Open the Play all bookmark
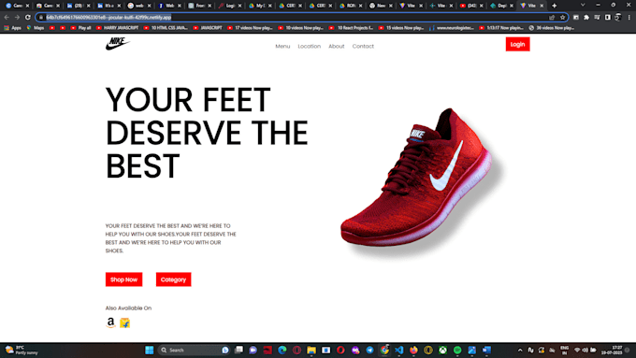Viewport: 636px width, 358px height. coord(80,28)
